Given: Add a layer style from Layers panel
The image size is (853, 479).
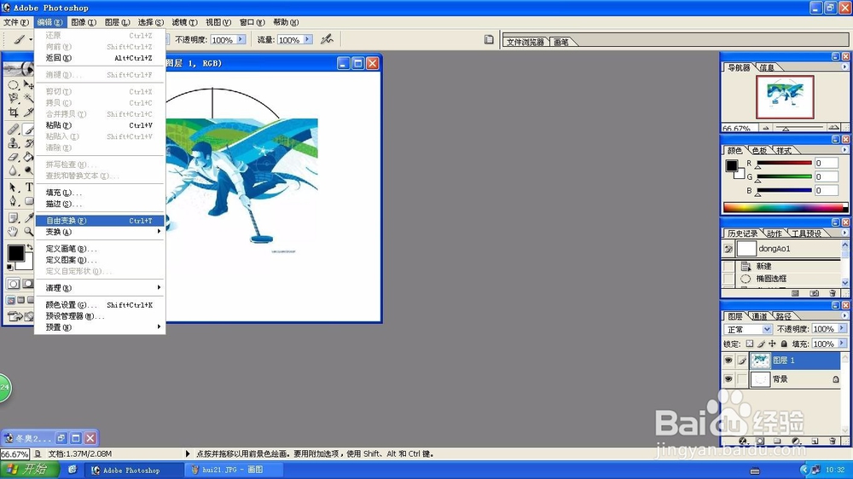Looking at the screenshot, I should pyautogui.click(x=743, y=441).
